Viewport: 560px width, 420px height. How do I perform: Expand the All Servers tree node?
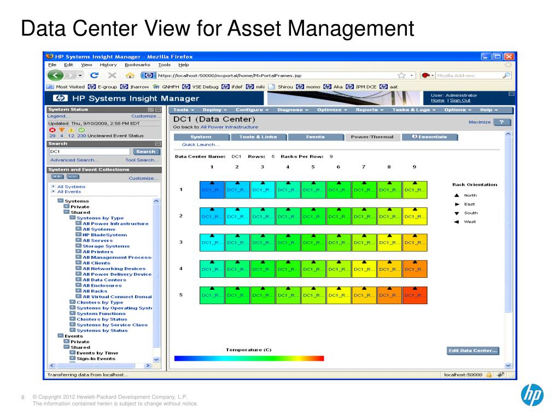[79, 241]
